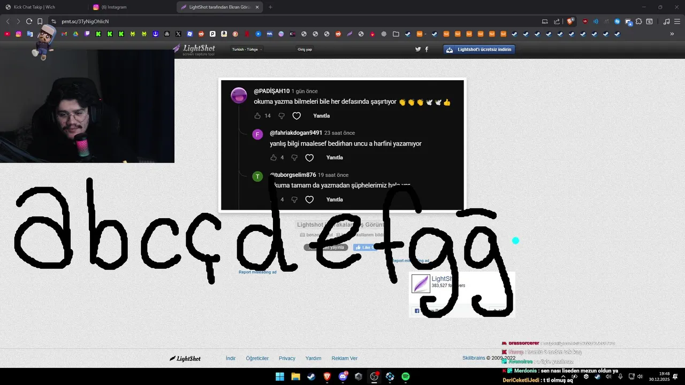Open Steam from the taskbar

(311, 376)
